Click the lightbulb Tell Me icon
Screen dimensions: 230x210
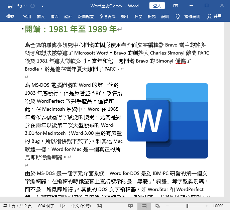coord(178,17)
